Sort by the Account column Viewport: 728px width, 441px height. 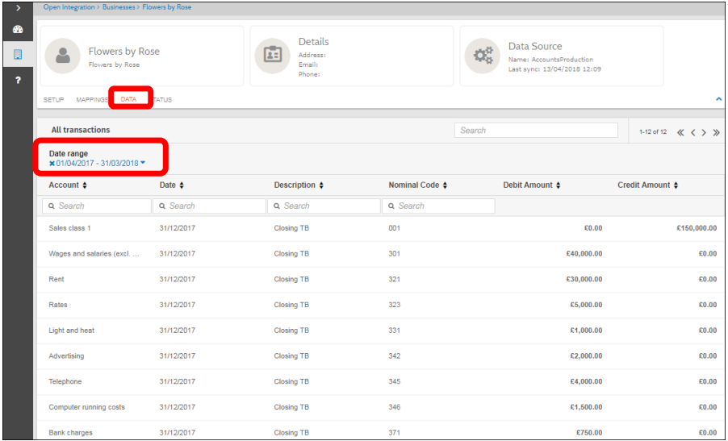coord(68,185)
